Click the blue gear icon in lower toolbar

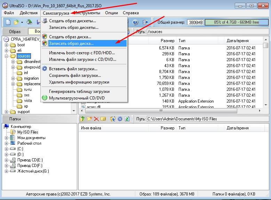(x=120, y=119)
